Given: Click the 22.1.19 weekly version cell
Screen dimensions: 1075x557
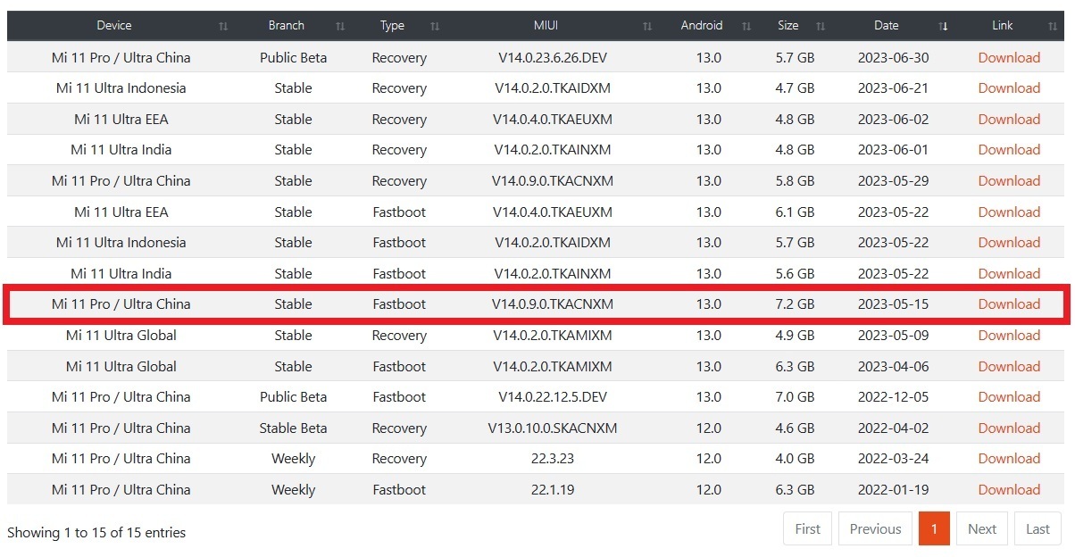Looking at the screenshot, I should (x=553, y=490).
